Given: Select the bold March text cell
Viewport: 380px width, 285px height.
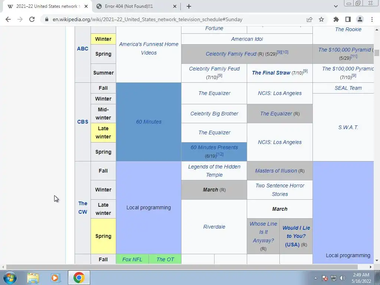Looking at the screenshot, I should tap(280, 209).
